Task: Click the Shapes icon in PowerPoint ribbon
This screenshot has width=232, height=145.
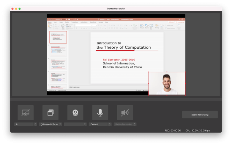Action: (147, 26)
